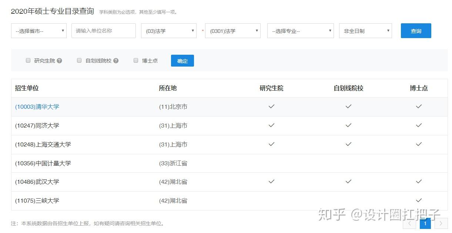Click 自划线院校 checkmark for 武汉大学
This screenshot has height=233, width=452.
pyautogui.click(x=348, y=182)
